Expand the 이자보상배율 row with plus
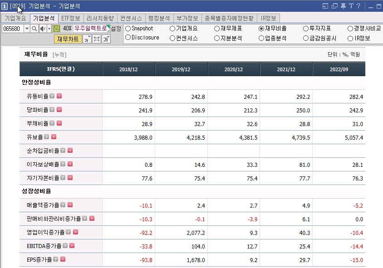This screenshot has height=268, width=383. coord(70,164)
